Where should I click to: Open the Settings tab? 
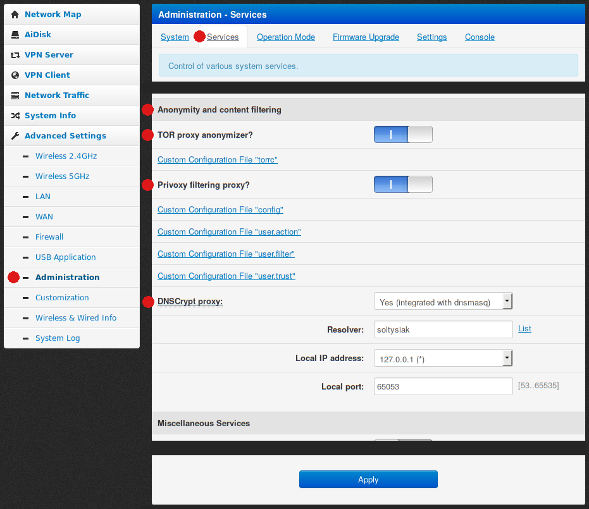(x=432, y=37)
